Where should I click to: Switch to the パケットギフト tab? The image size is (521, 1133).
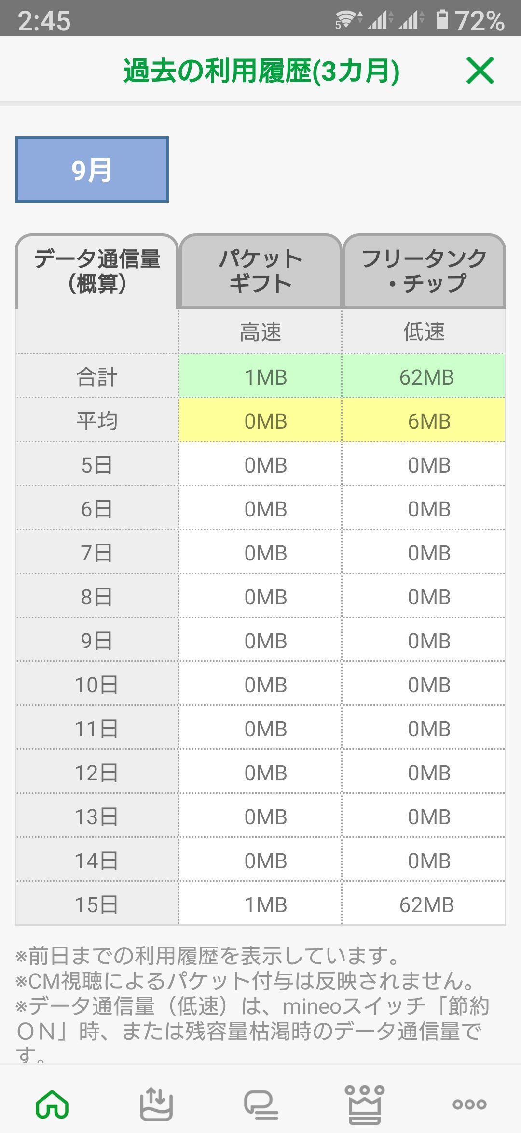(x=260, y=271)
